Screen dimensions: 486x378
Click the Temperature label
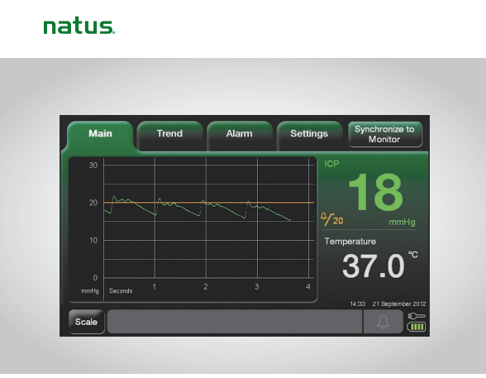[350, 242]
